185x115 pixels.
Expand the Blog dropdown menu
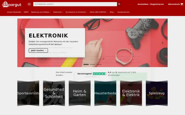112,12
